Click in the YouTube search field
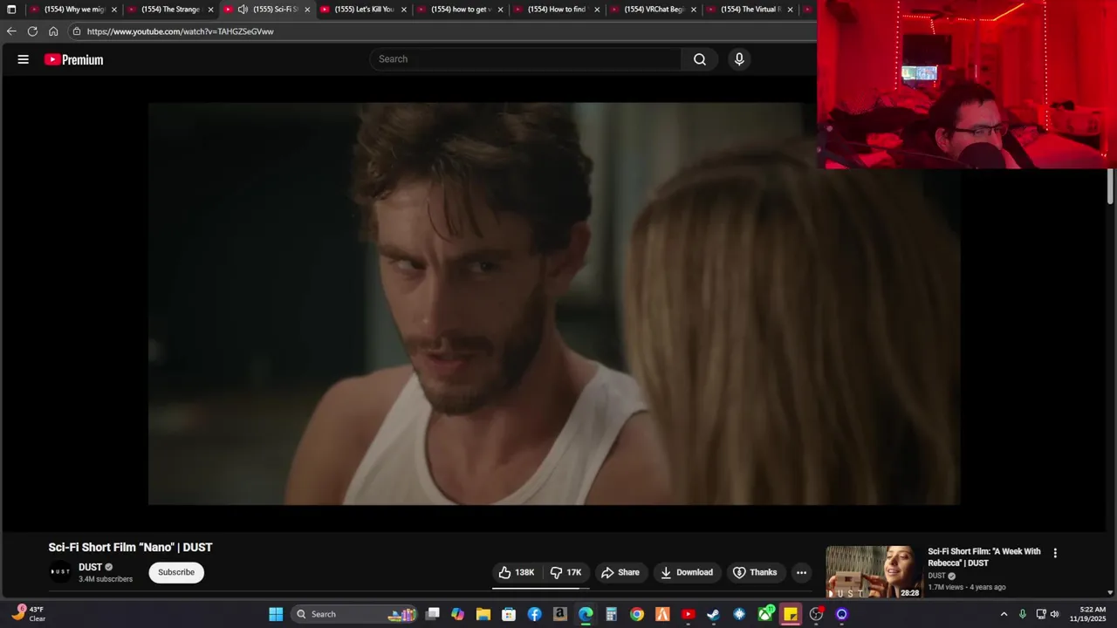The height and width of the screenshot is (628, 1117). coord(525,59)
